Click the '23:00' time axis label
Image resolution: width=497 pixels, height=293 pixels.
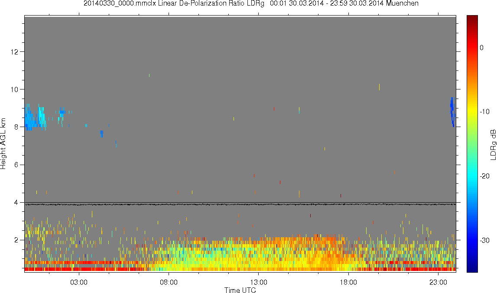click(x=438, y=282)
